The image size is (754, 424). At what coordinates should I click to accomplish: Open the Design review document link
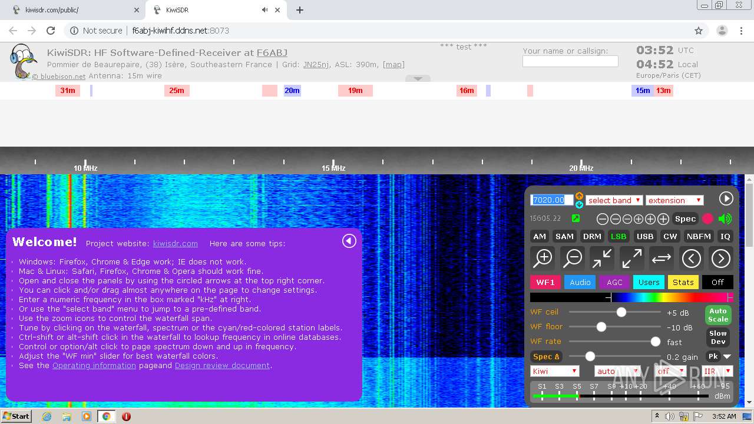point(222,365)
